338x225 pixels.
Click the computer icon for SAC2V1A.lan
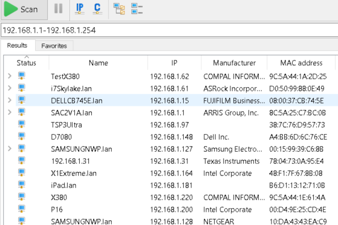pos(22,112)
